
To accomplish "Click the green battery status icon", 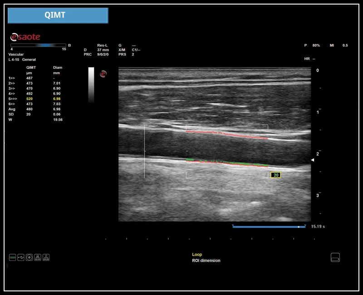I will click(x=13, y=257).
